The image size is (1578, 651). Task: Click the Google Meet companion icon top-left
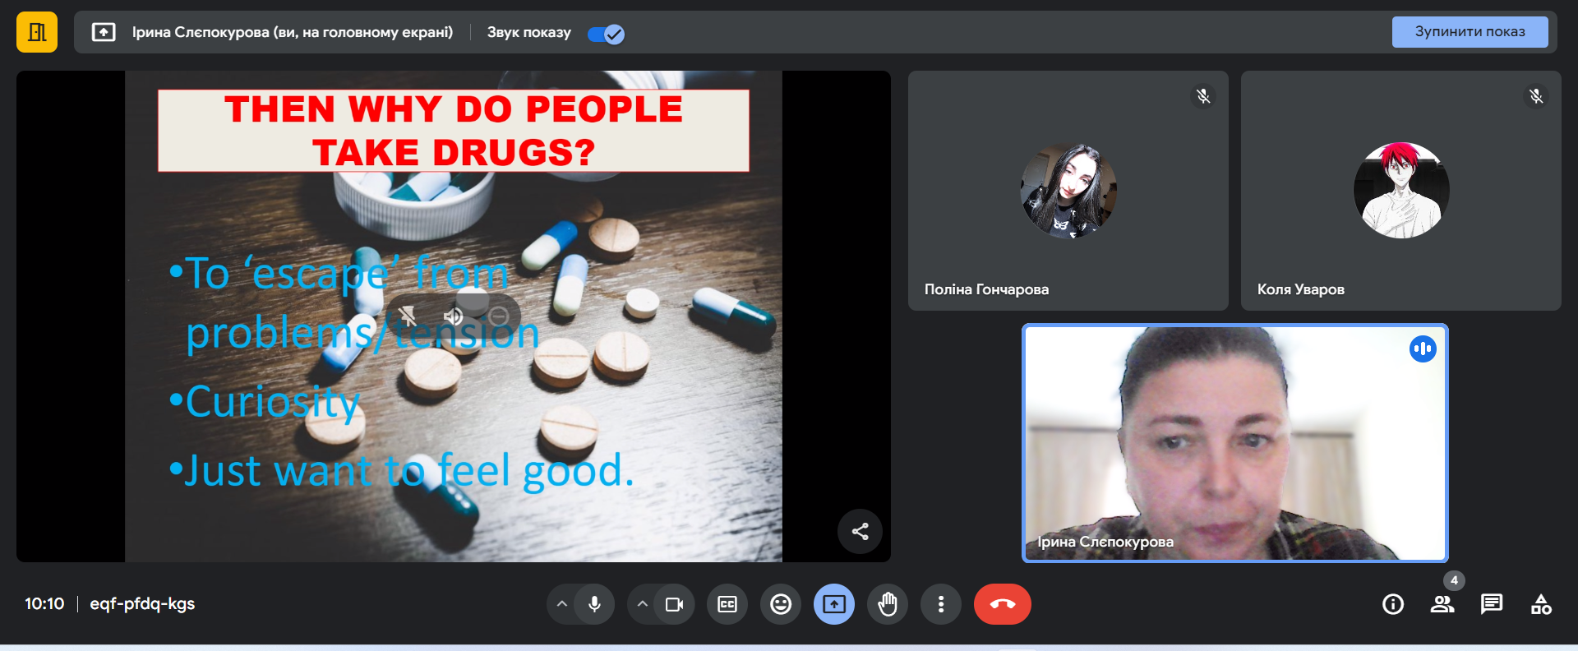pos(37,33)
